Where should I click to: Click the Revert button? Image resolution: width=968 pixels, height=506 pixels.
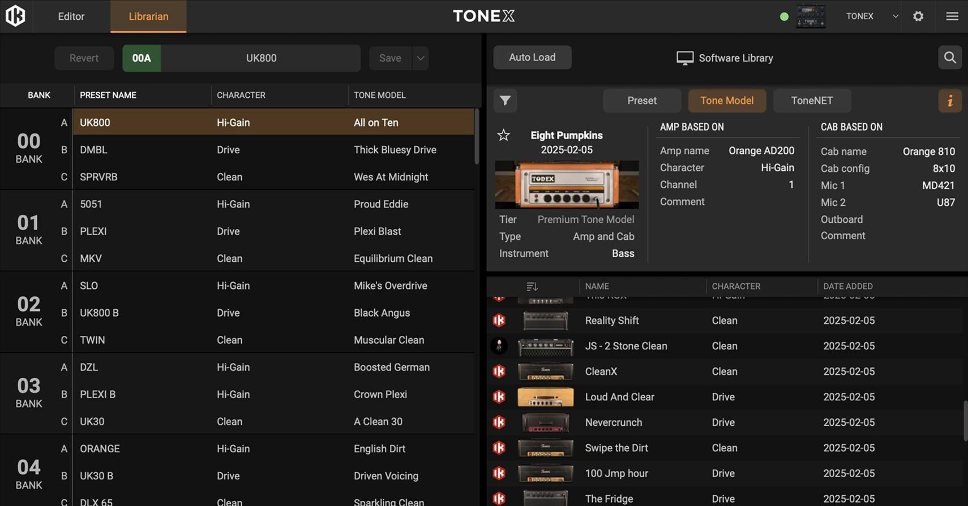84,58
